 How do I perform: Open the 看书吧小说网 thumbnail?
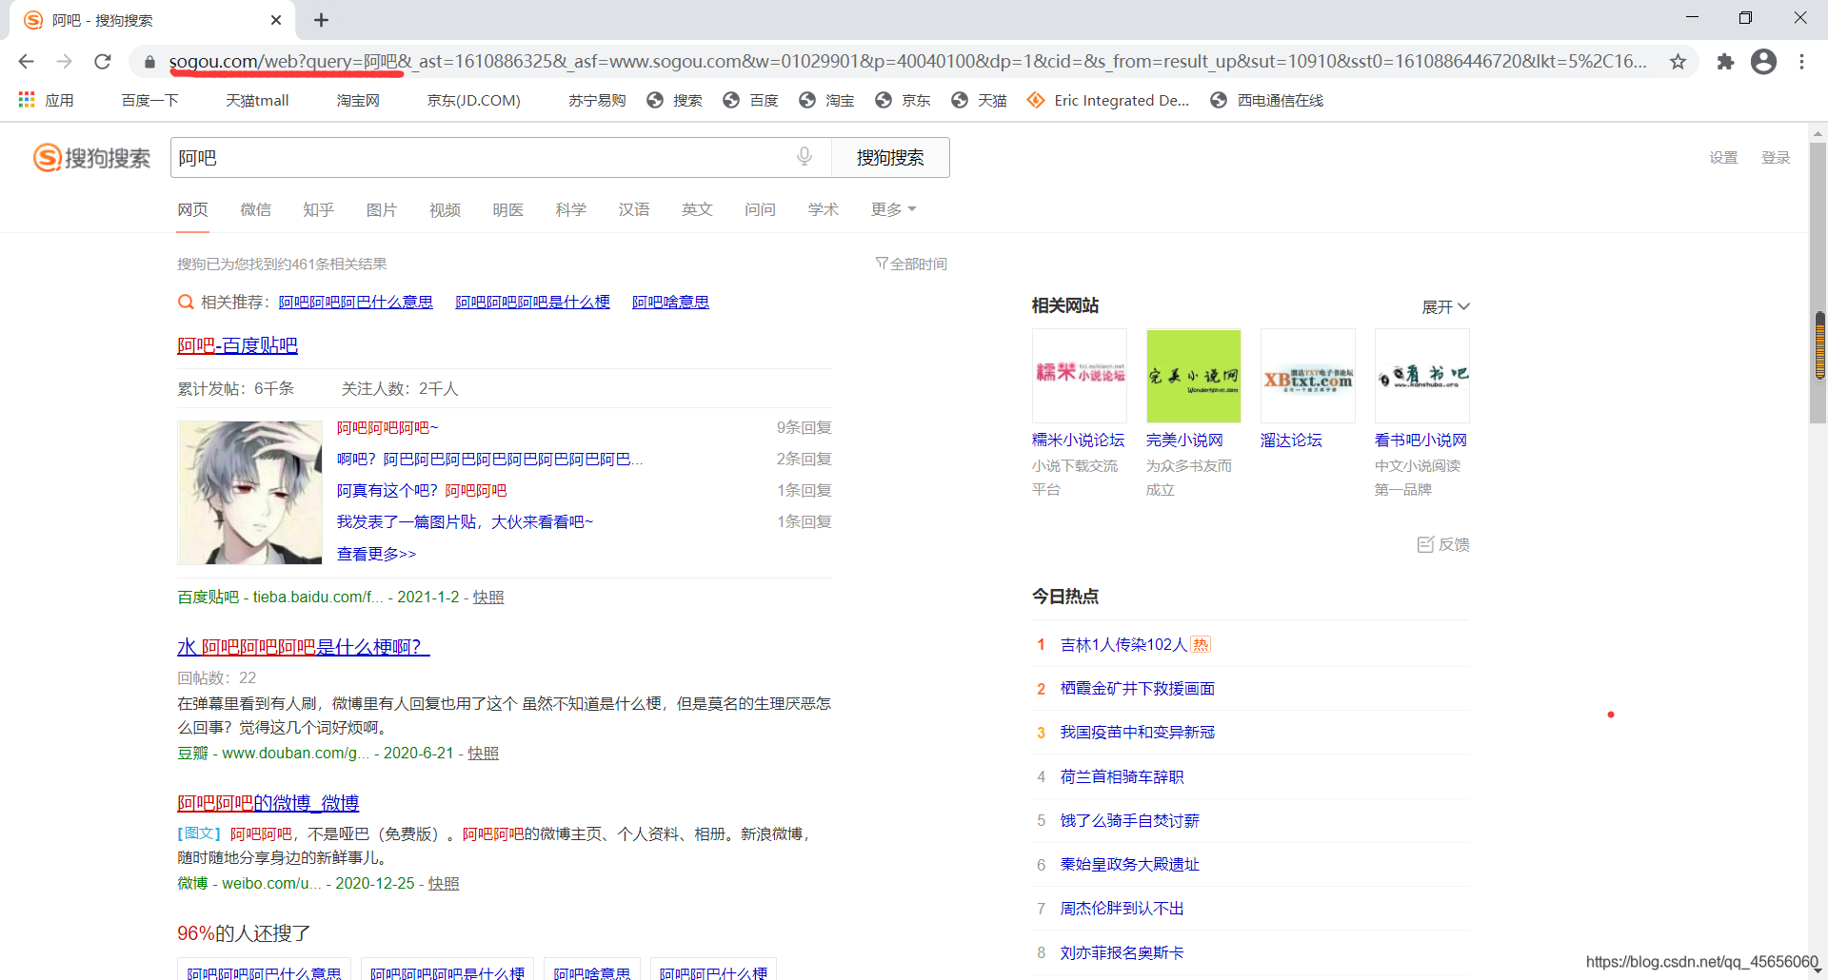point(1422,376)
